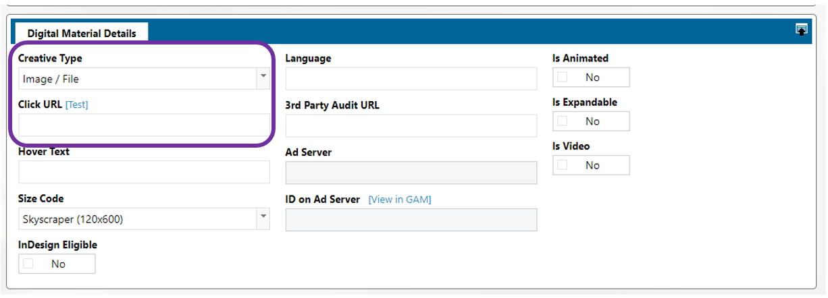
Task: Check the Is Video checkbox
Action: (x=563, y=165)
